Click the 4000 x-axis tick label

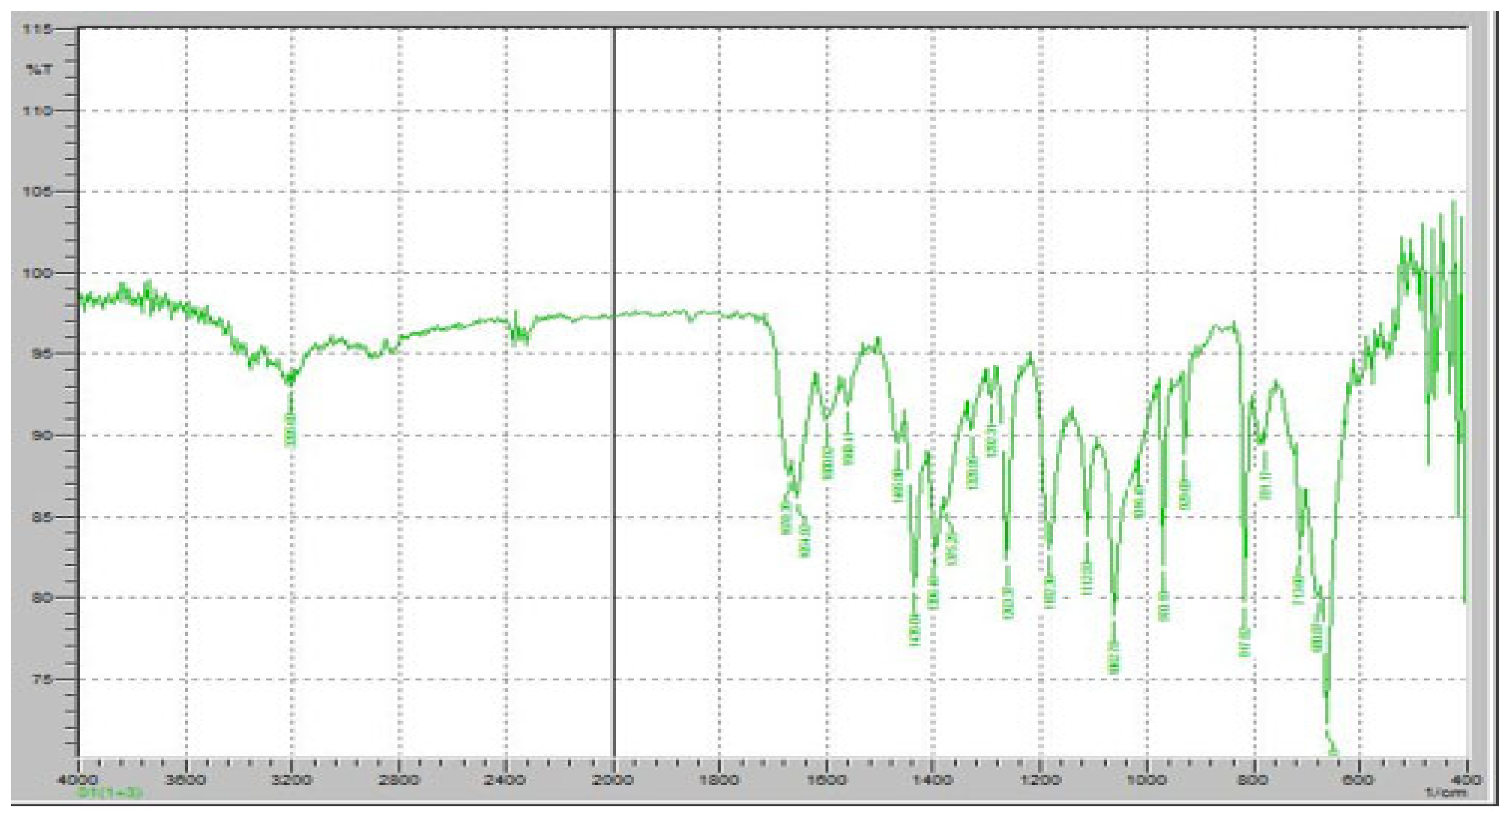pyautogui.click(x=80, y=780)
